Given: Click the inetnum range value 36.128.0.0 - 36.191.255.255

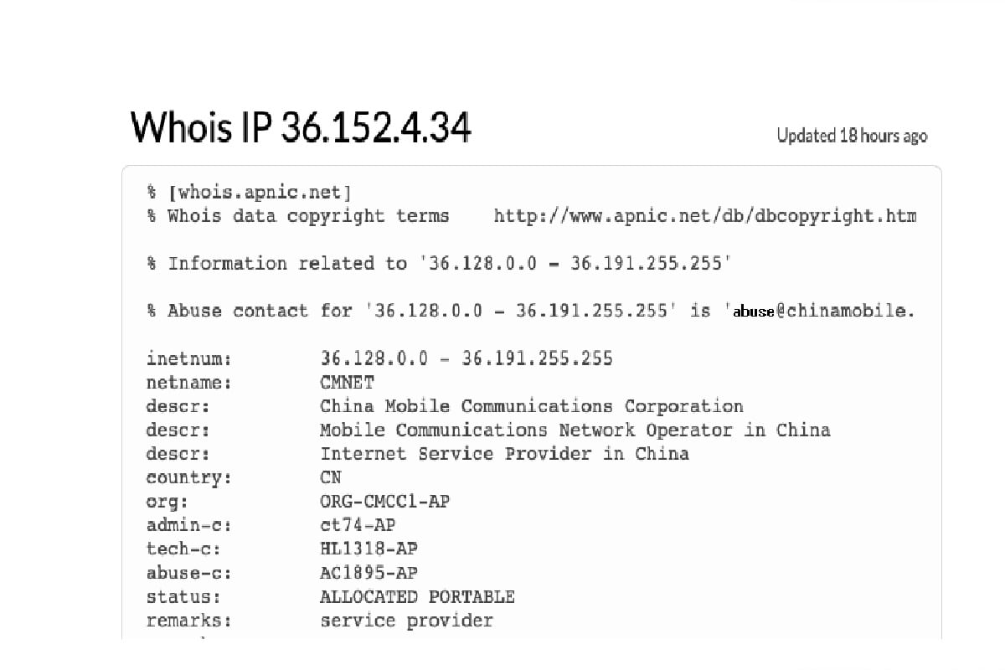Looking at the screenshot, I should click(466, 359).
